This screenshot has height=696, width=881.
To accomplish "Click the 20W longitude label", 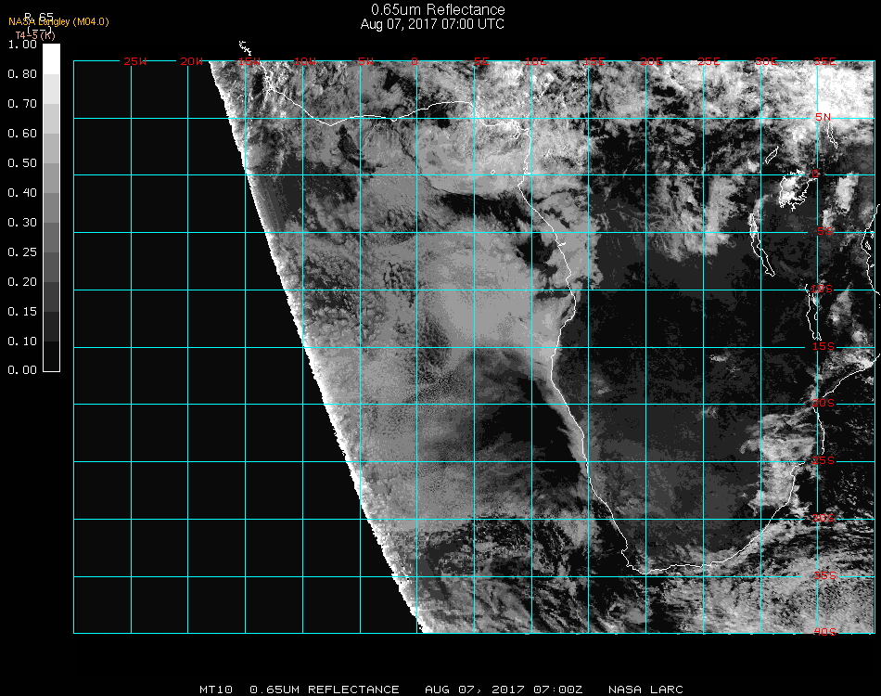I will tap(192, 61).
